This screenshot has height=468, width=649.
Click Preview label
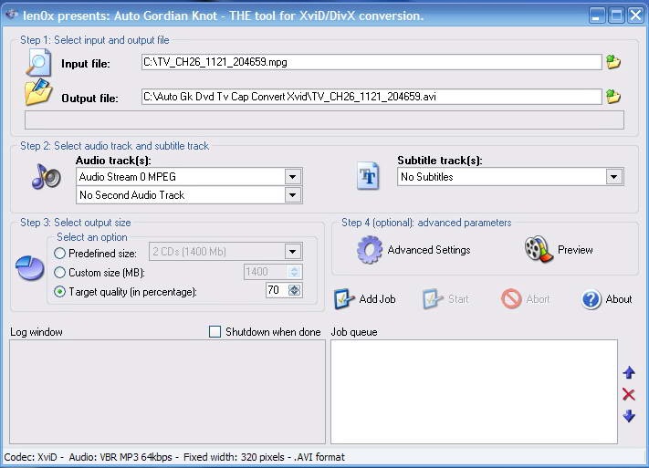[x=575, y=250]
